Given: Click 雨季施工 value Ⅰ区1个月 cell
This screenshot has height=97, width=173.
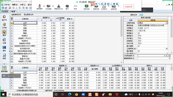Looking at the screenshot, I should coord(153,31).
